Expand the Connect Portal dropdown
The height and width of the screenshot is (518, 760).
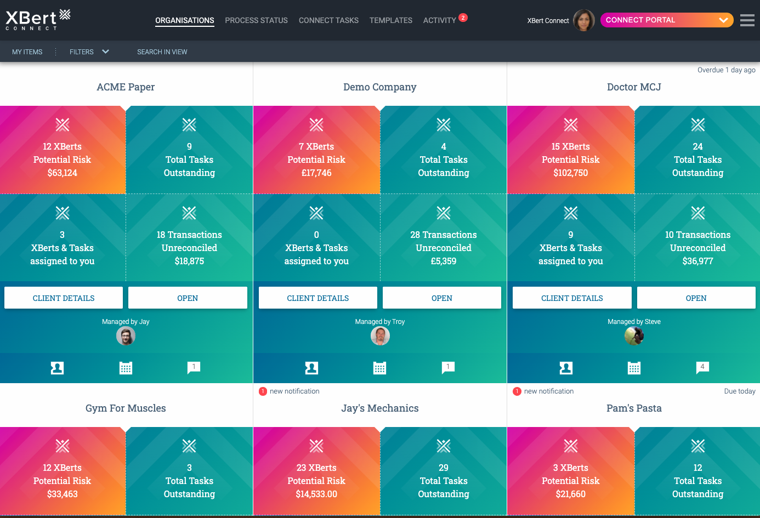tap(667, 20)
